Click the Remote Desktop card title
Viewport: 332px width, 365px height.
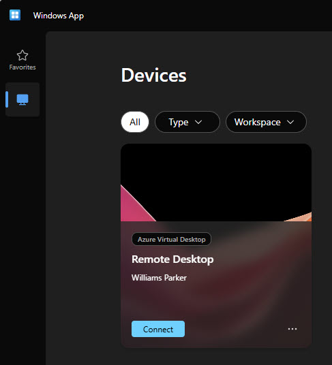coord(172,259)
